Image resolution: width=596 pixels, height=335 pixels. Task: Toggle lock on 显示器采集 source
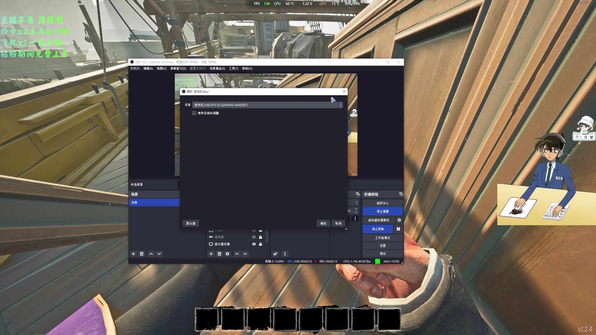261,244
